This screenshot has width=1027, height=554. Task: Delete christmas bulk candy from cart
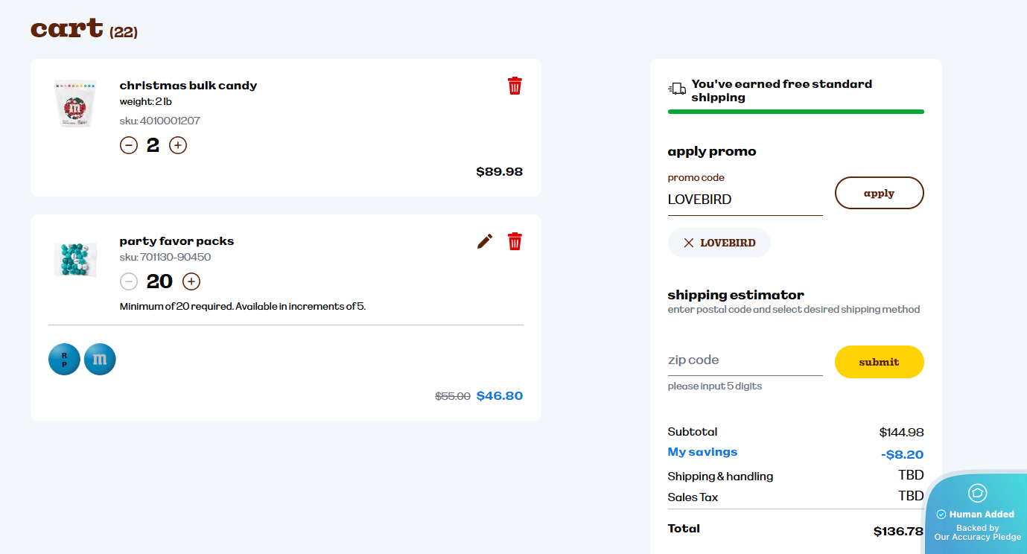(515, 86)
